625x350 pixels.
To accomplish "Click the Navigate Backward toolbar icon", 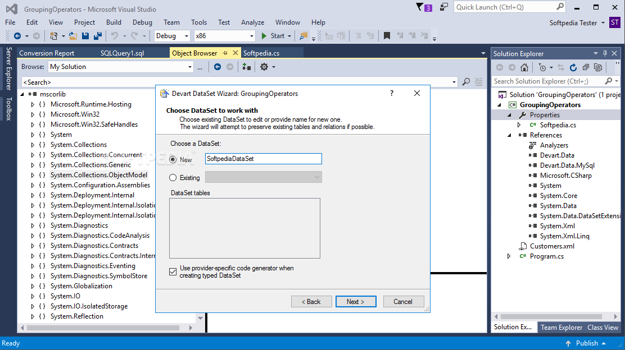I will pyautogui.click(x=17, y=36).
